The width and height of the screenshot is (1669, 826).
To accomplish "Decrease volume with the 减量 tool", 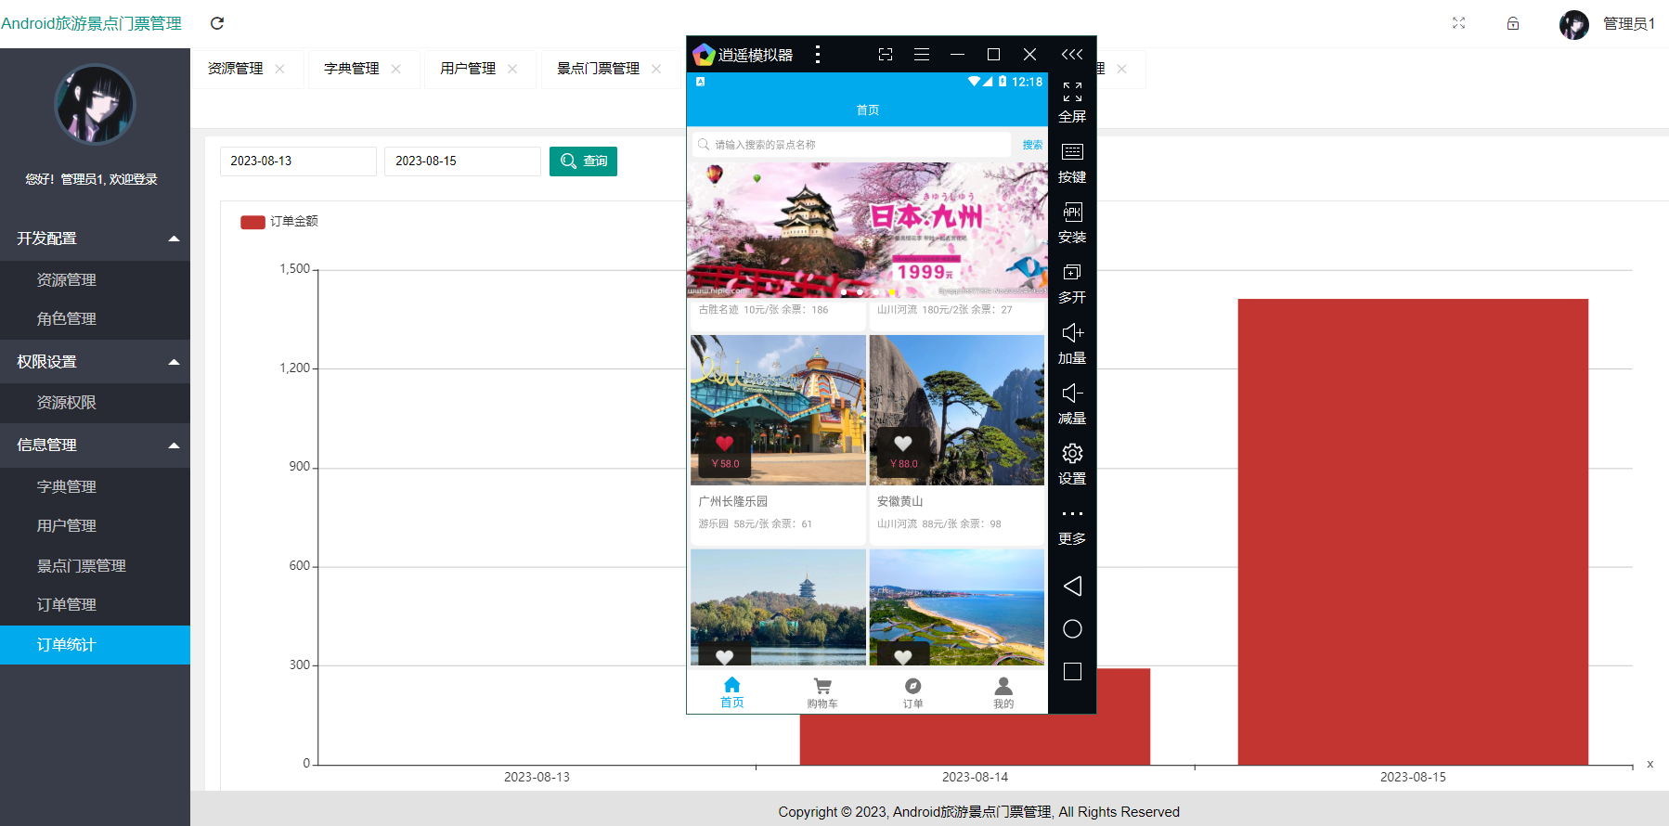I will pyautogui.click(x=1072, y=405).
